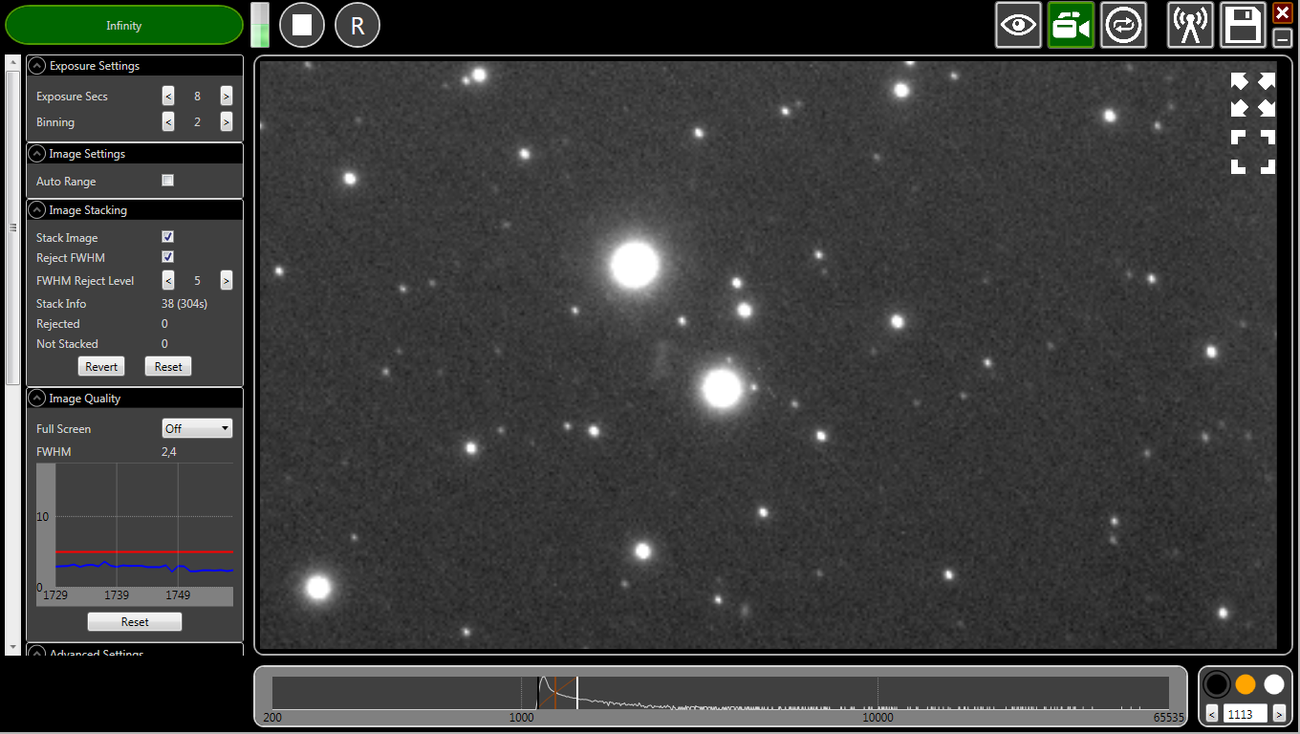Screen dimensions: 1300x734
Task: Decrease Exposure Secs with left arrow
Action: [168, 96]
